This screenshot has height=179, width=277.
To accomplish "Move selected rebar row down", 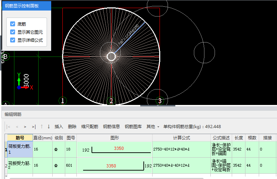I will point(49,127).
